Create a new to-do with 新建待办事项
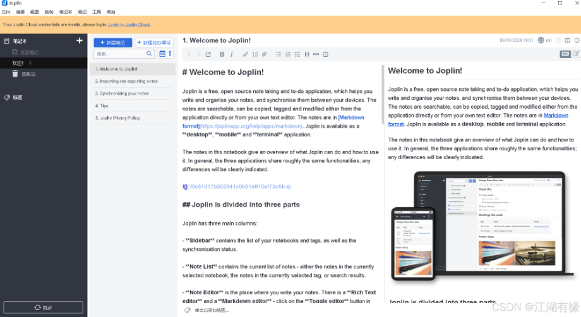This screenshot has width=581, height=317. point(154,42)
